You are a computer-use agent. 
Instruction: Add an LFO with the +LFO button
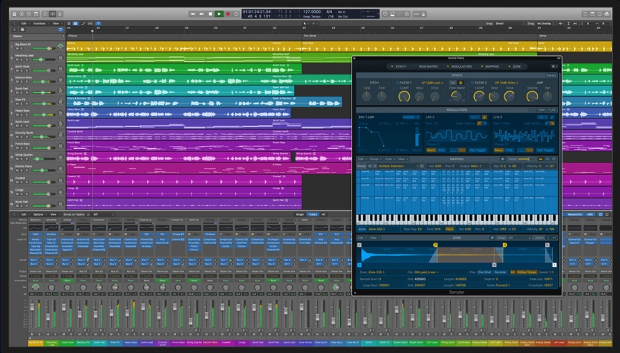552,110
